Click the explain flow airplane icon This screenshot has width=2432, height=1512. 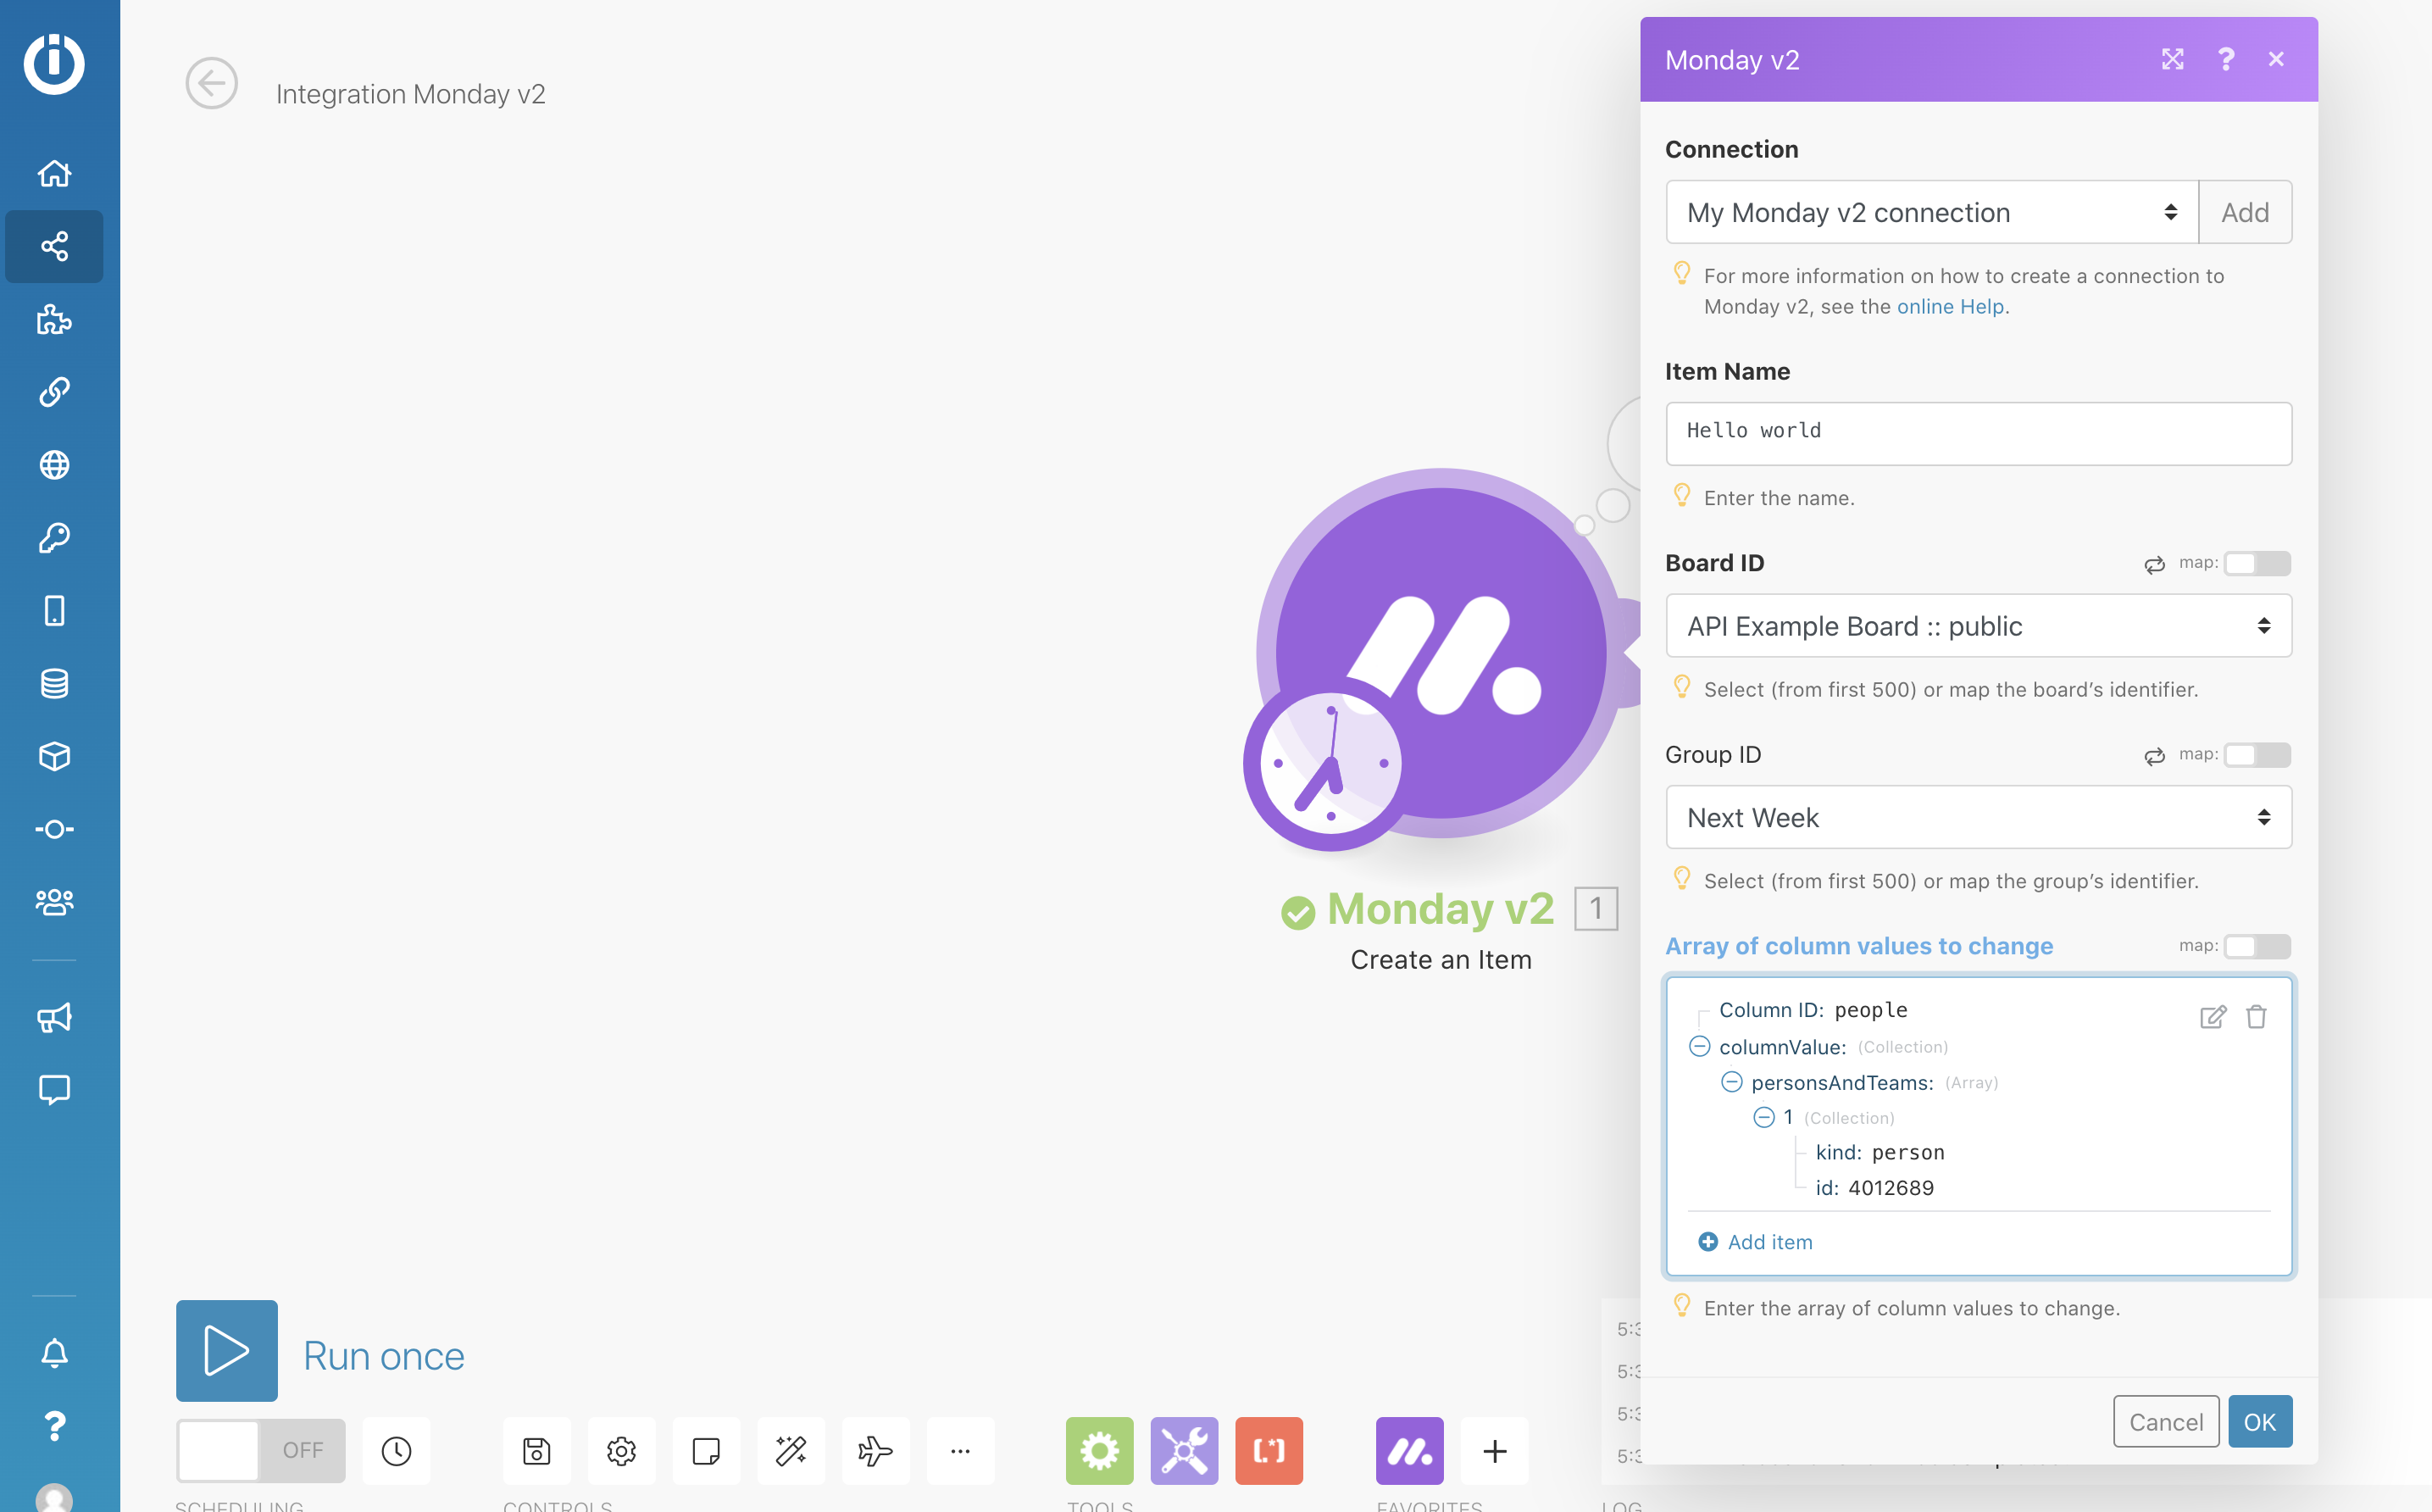click(x=875, y=1451)
